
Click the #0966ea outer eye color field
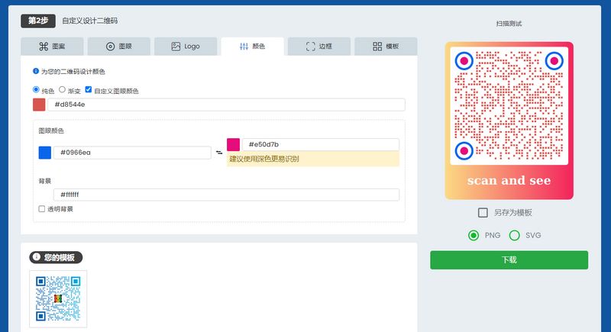[x=132, y=153]
